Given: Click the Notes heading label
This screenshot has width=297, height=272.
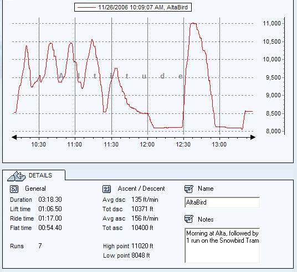Looking at the screenshot, I should tap(206, 219).
